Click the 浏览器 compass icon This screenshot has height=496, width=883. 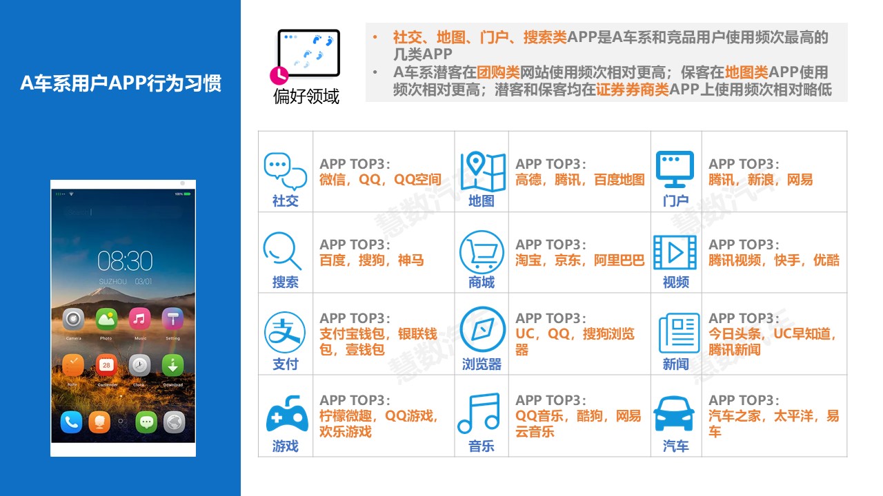coord(482,329)
